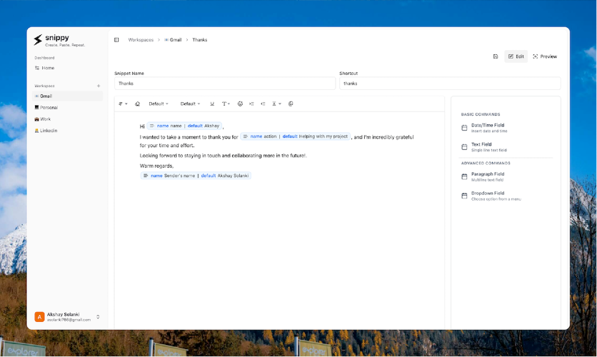Toggle the sidebar panel icon
Image resolution: width=597 pixels, height=357 pixels.
(x=116, y=40)
